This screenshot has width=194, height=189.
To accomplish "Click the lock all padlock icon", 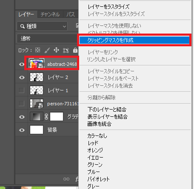I will pyautogui.click(x=75, y=50).
